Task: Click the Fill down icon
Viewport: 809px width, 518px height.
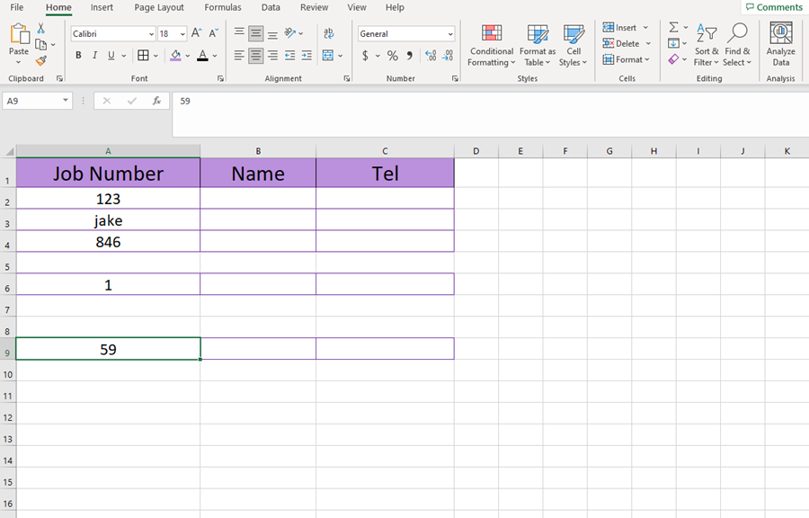Action: (673, 43)
